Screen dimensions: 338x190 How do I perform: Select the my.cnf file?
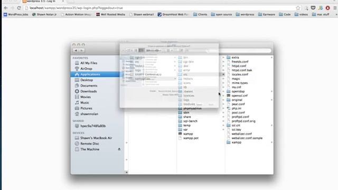coord(236,87)
